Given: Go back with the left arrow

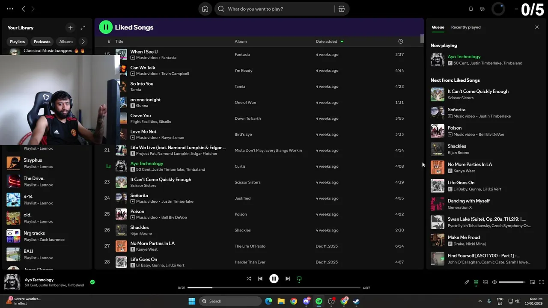Looking at the screenshot, I should 24,9.
